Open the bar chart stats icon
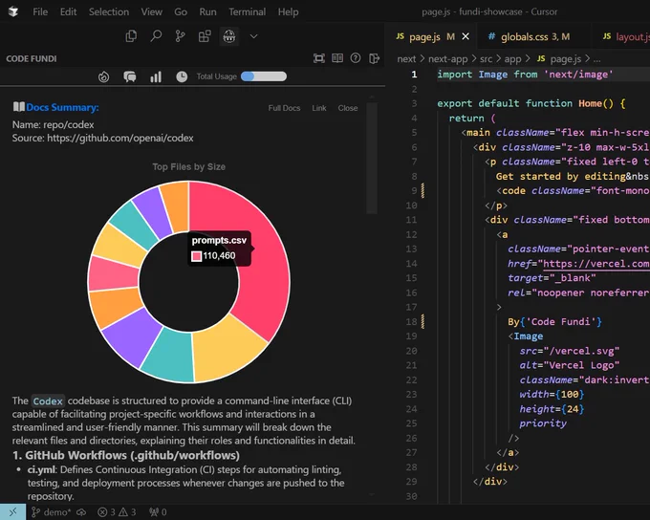Viewport: 650px width, 520px height. point(156,76)
